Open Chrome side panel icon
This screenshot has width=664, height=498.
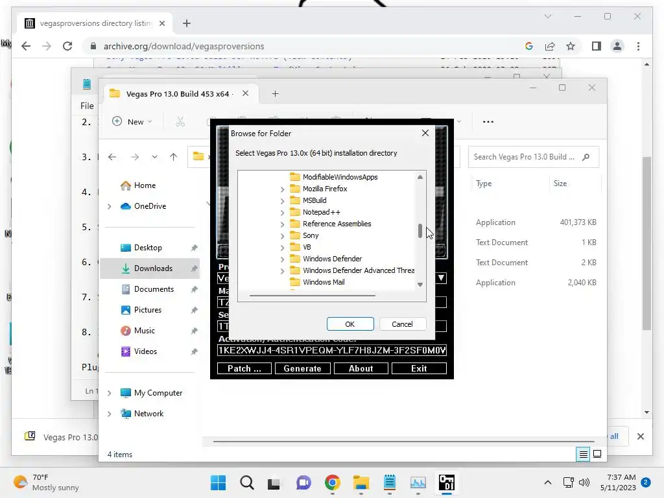(x=597, y=46)
